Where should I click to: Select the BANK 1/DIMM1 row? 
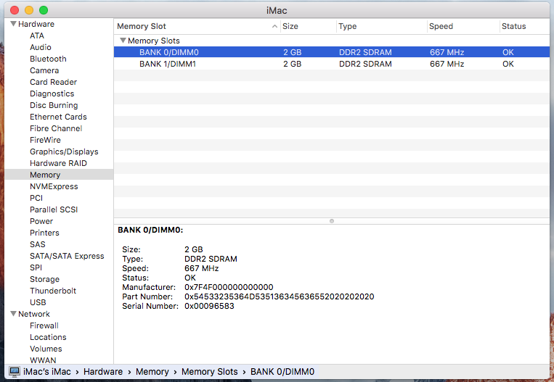tap(331, 64)
